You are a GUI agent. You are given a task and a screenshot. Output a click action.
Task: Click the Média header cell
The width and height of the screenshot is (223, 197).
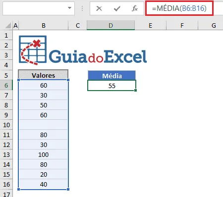(x=112, y=76)
